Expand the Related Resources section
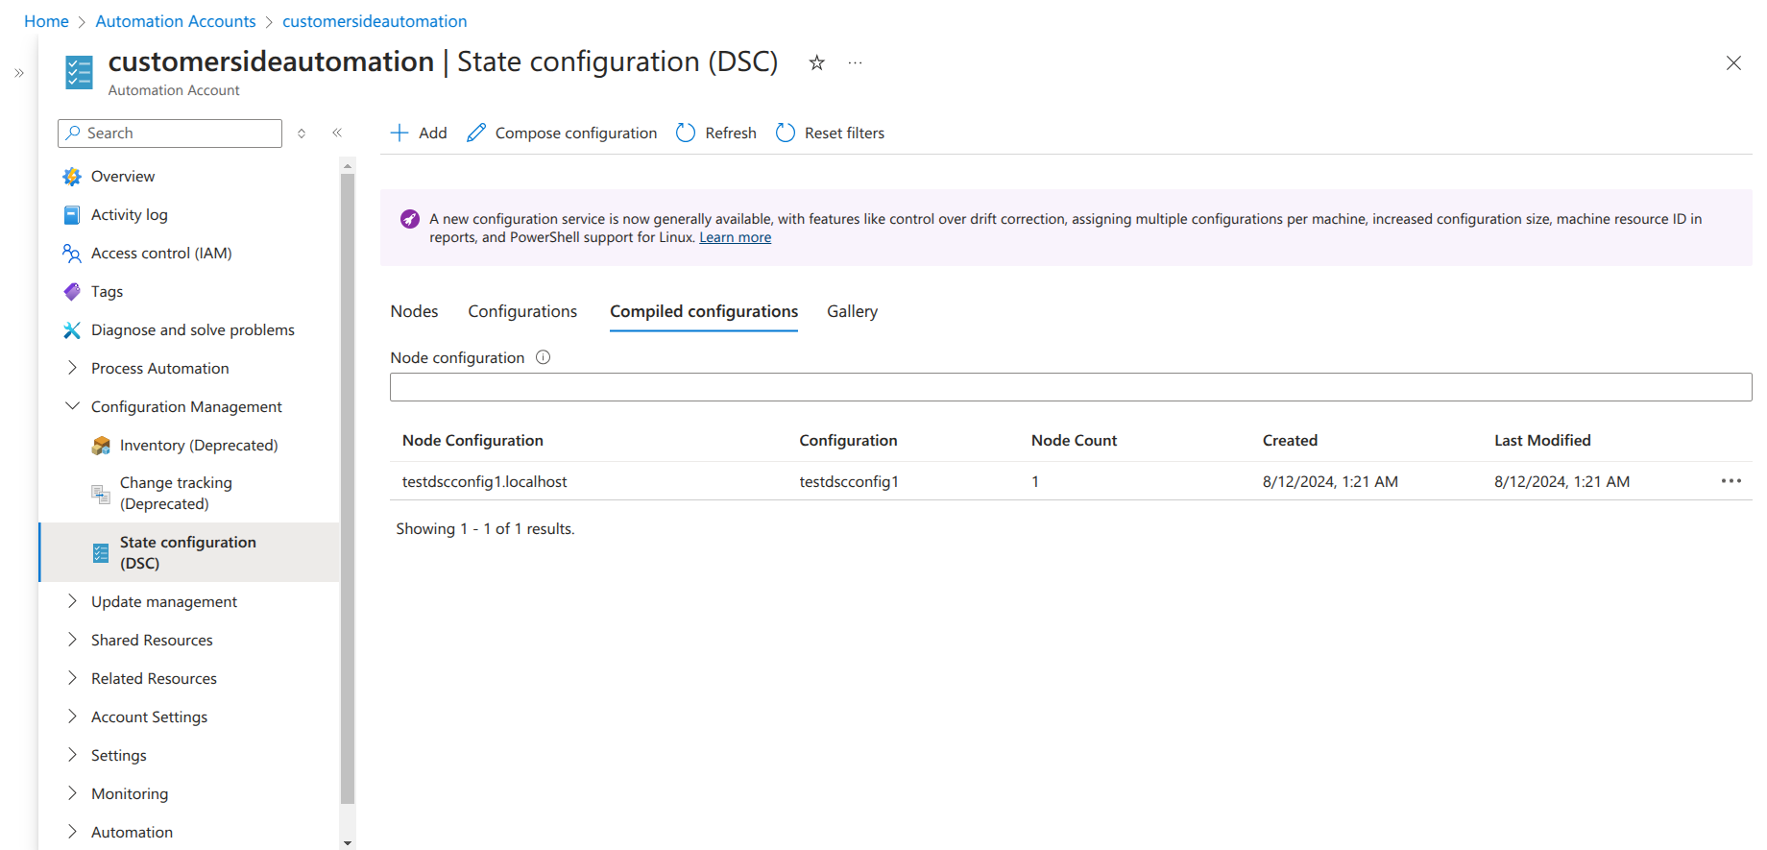Viewport: 1767px width, 850px height. pyautogui.click(x=72, y=678)
